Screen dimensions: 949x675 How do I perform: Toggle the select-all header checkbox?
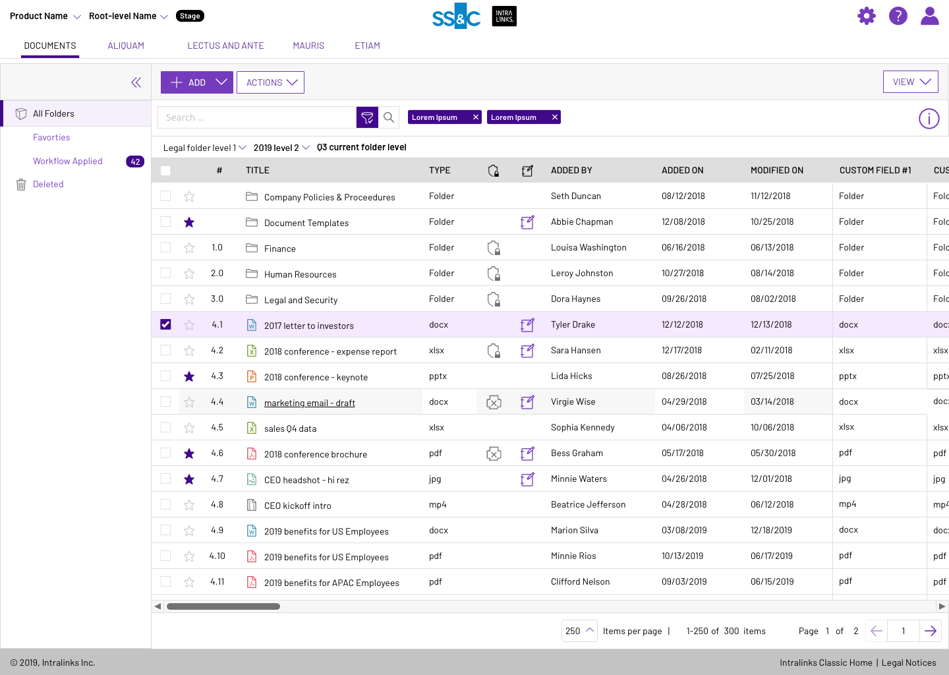[165, 171]
